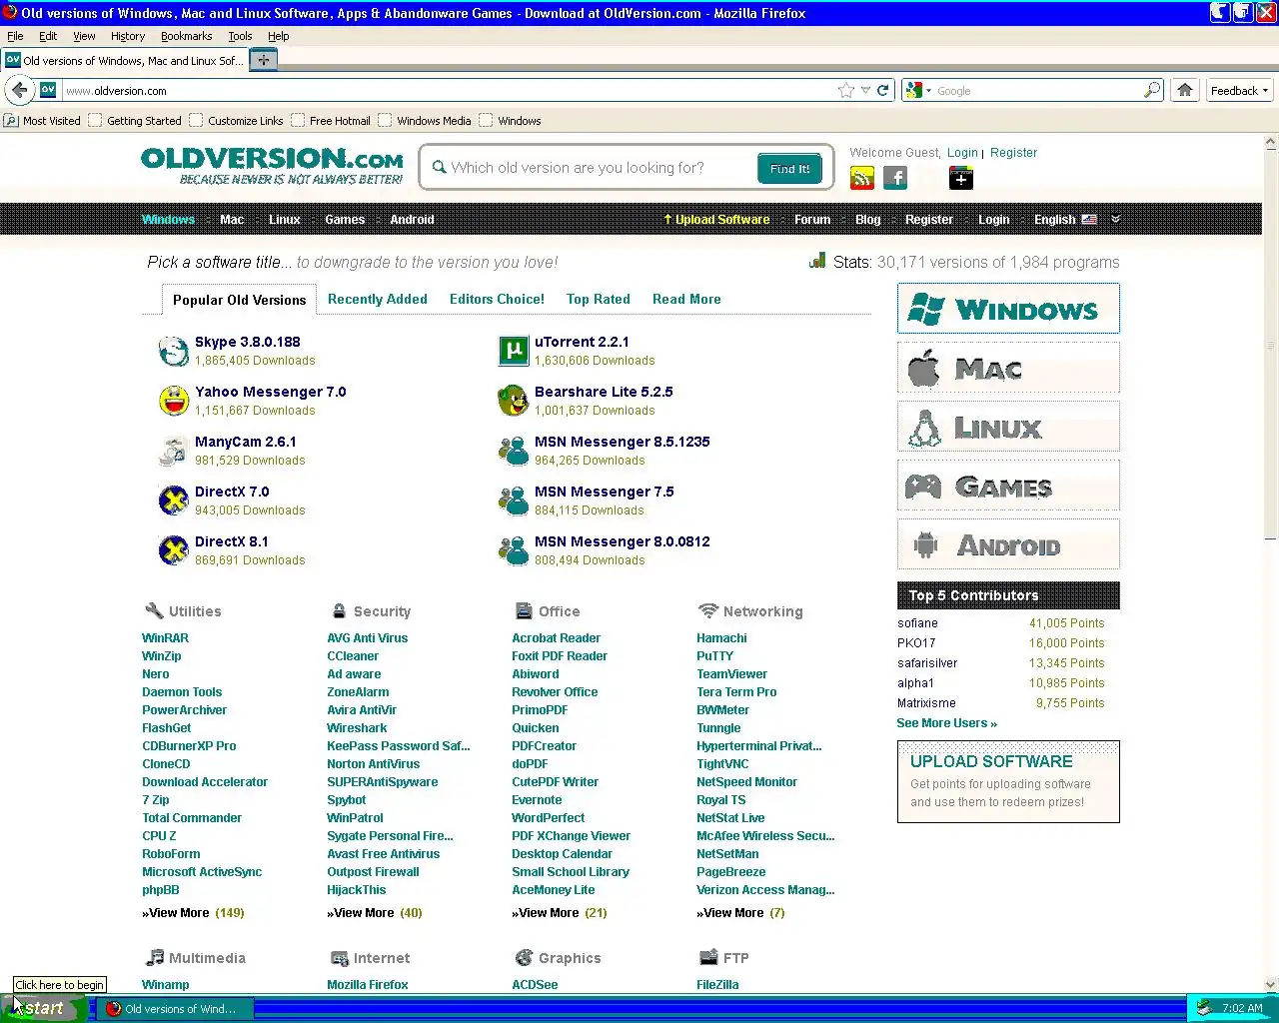Open the WinRAR link
Screen dimensions: 1279x1023
pyautogui.click(x=165, y=638)
